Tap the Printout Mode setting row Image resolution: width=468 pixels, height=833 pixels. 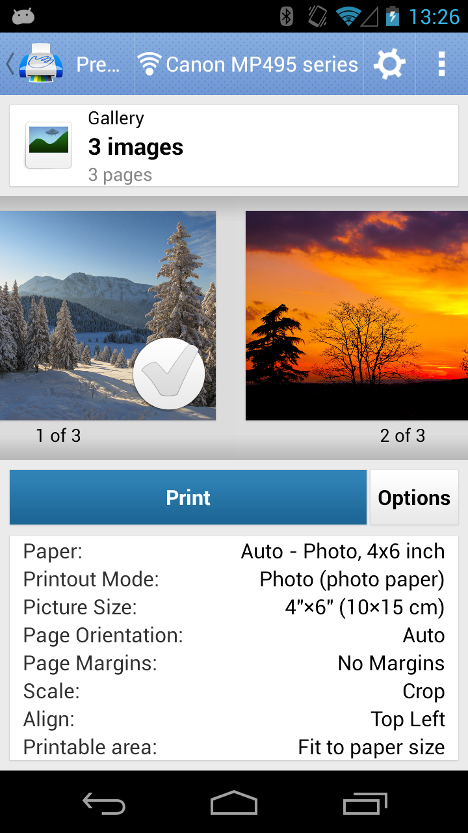234,579
